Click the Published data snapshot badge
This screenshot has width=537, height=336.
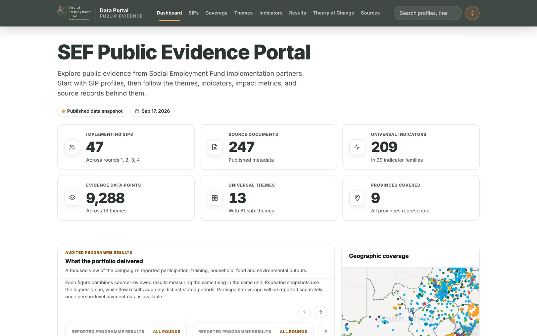pos(92,111)
